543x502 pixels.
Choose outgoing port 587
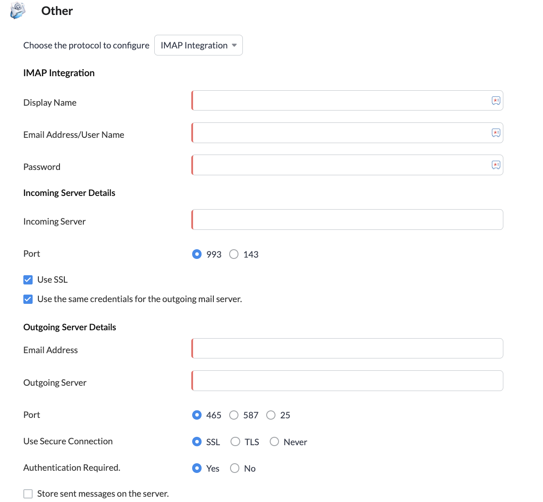tap(234, 415)
